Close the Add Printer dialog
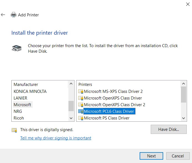Viewport: 192px width, 163px height. pyautogui.click(x=188, y=4)
